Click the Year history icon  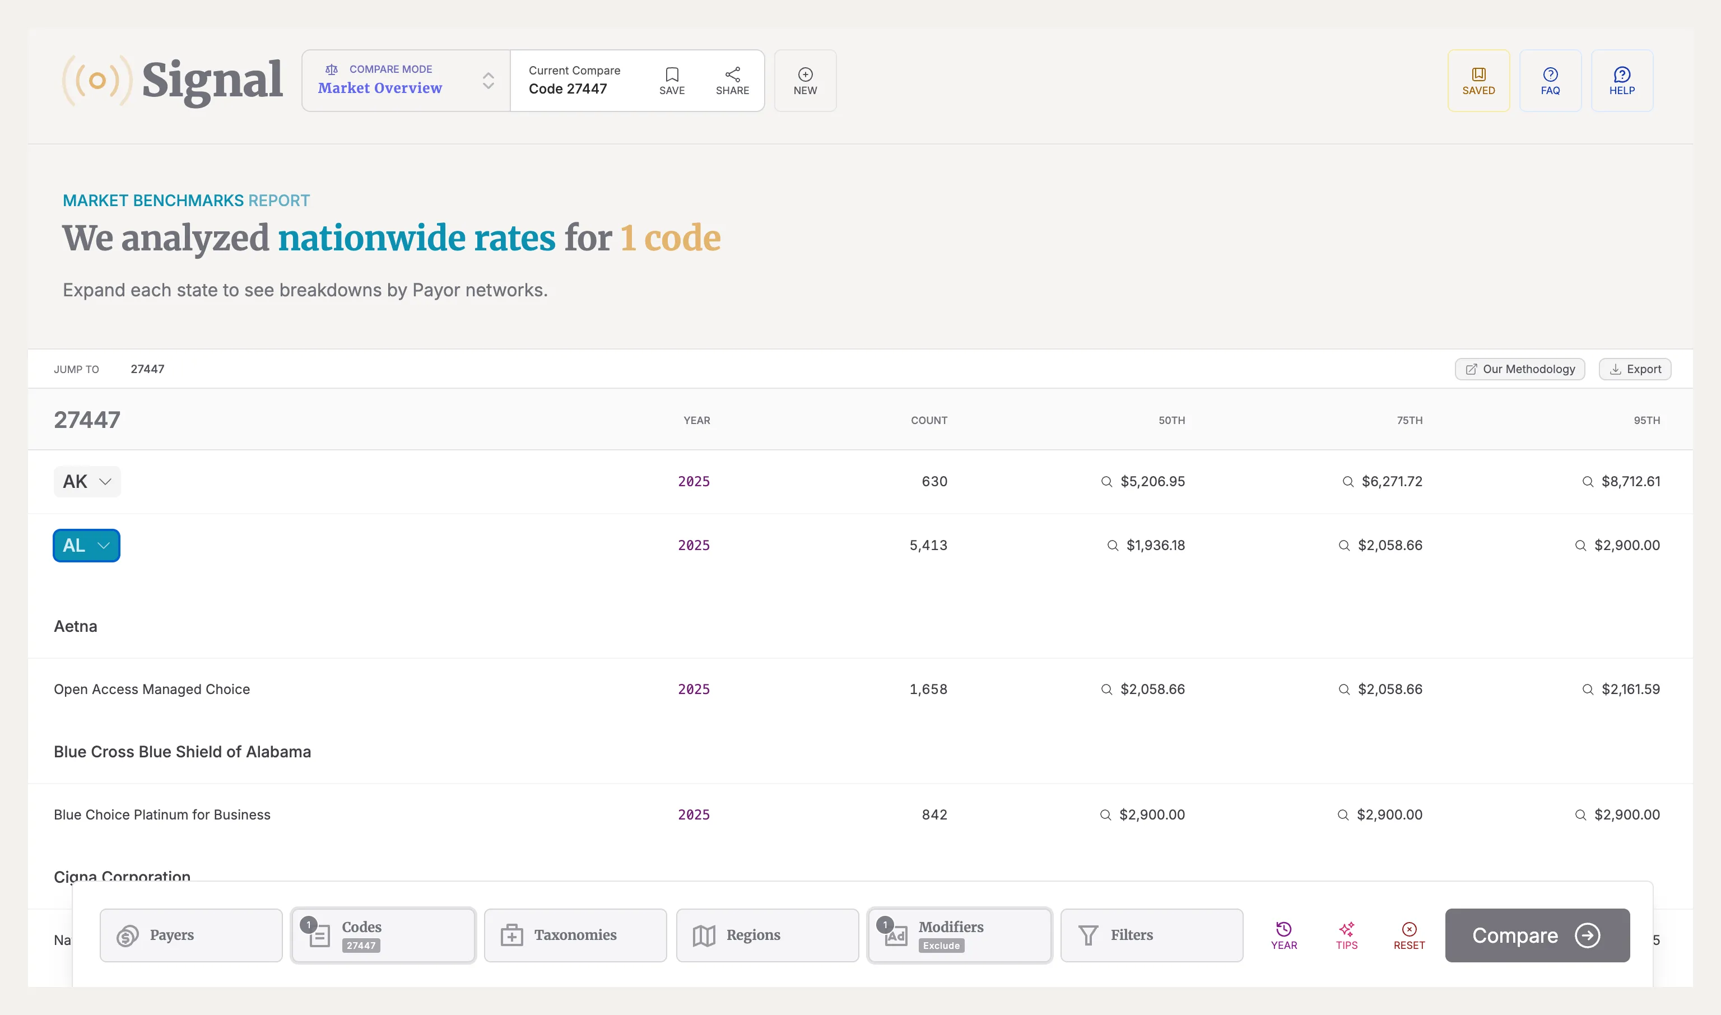pyautogui.click(x=1283, y=929)
